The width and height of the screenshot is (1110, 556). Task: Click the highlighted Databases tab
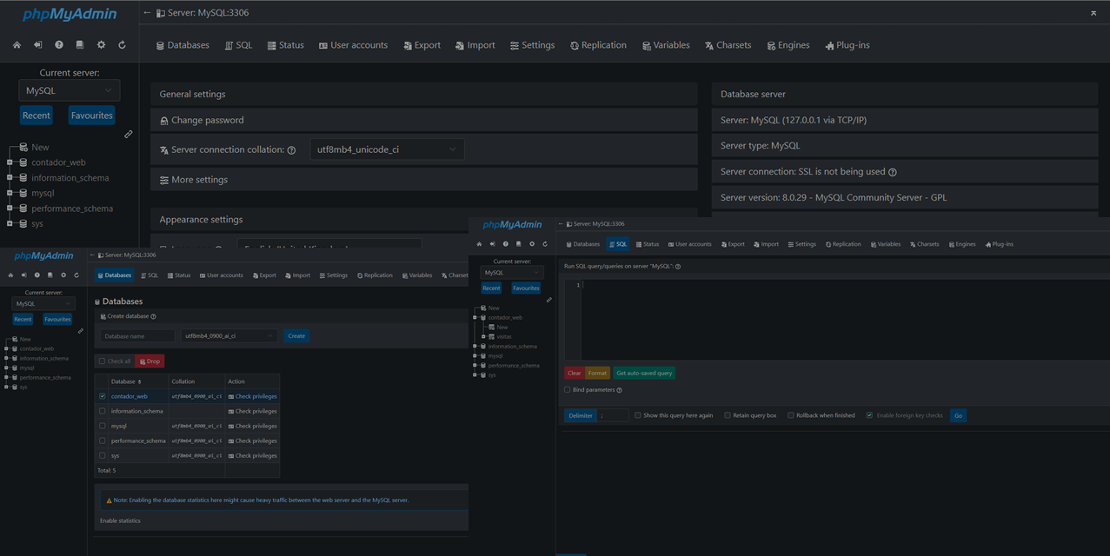click(x=114, y=275)
